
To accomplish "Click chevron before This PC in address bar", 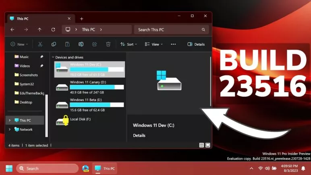I will pos(76,29).
